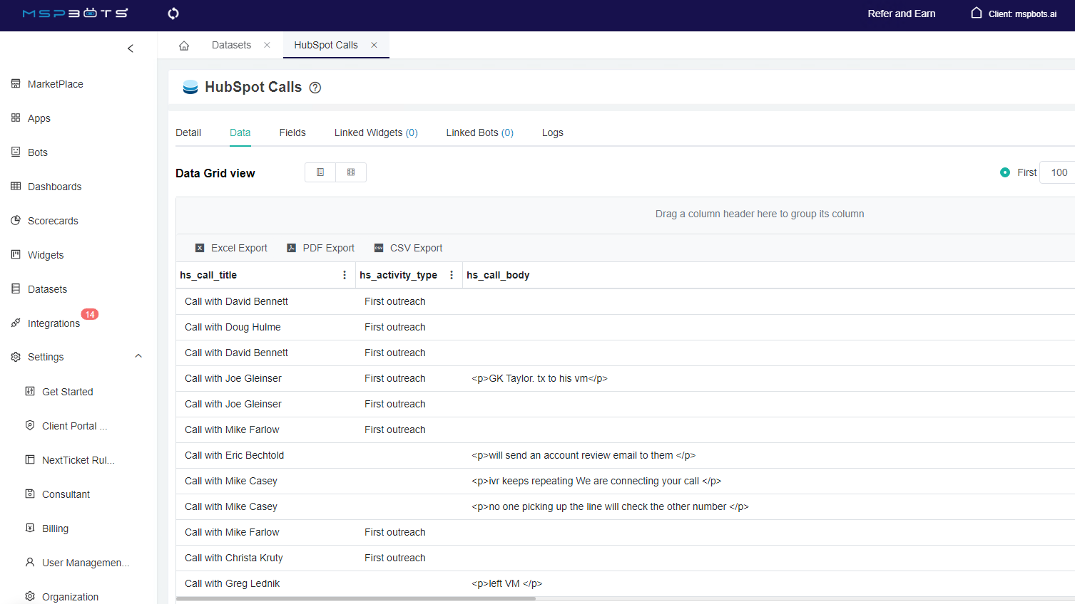Viewport: 1075px width, 604px height.
Task: Click the ivr keeps repeating call body cell
Action: point(769,481)
